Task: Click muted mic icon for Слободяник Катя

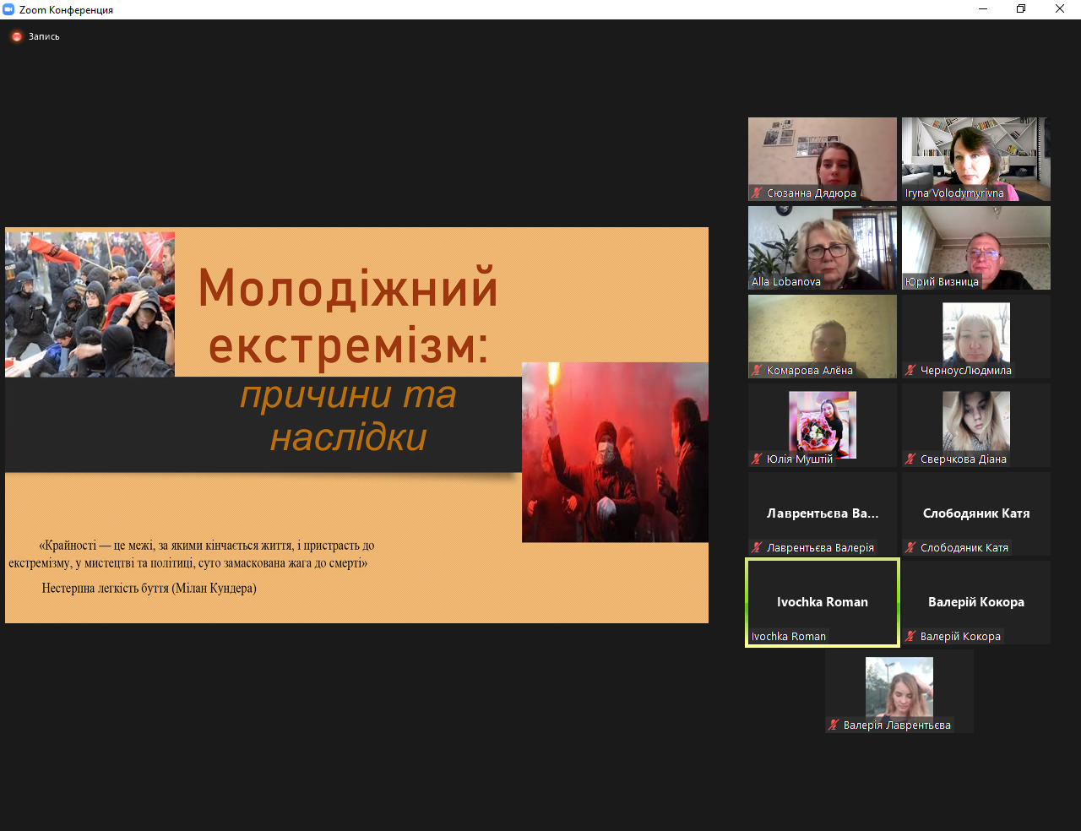Action: pyautogui.click(x=911, y=548)
